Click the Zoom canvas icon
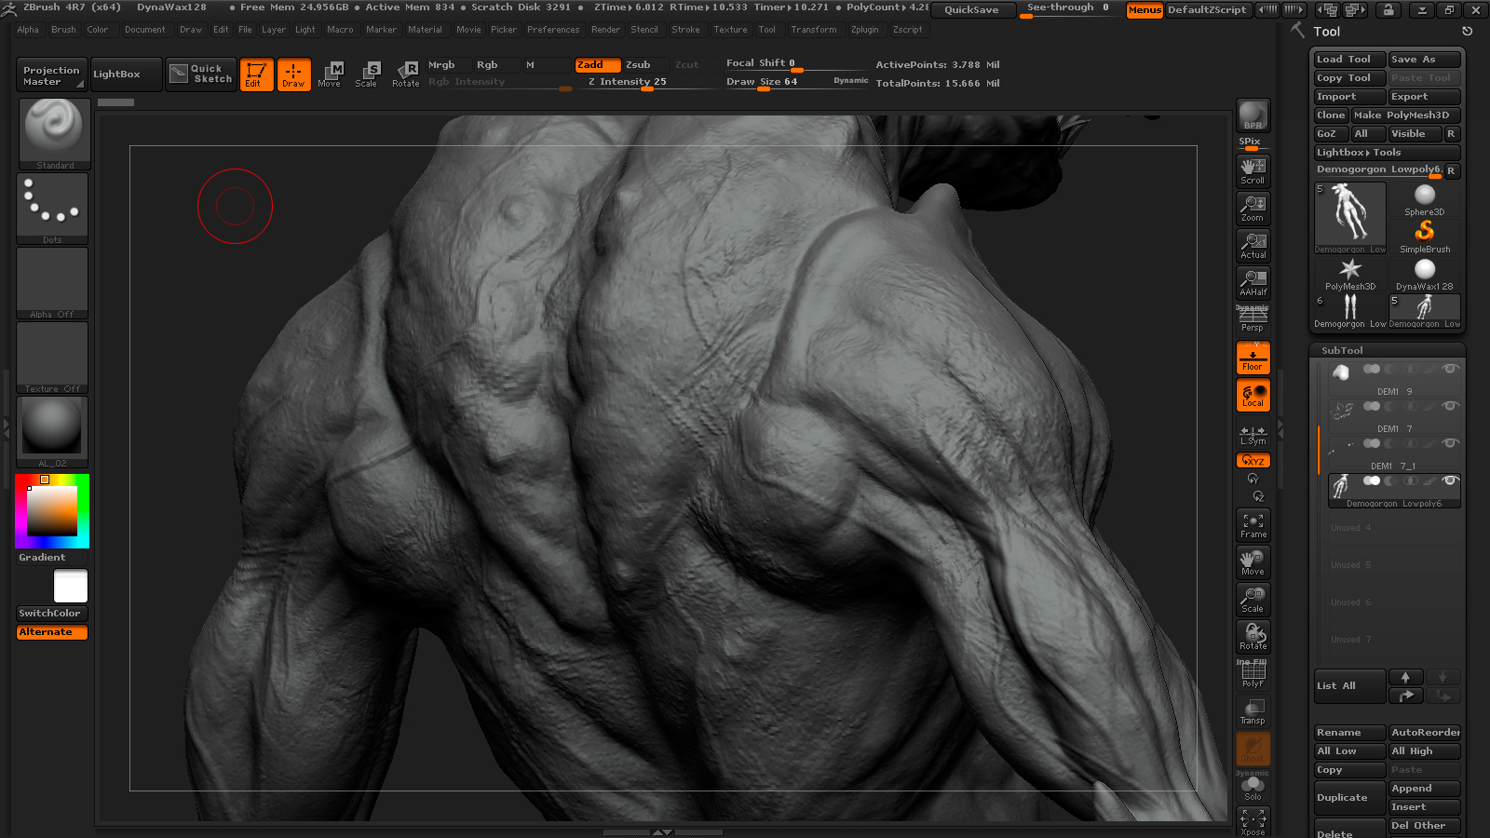Image resolution: width=1490 pixels, height=838 pixels. (x=1253, y=209)
